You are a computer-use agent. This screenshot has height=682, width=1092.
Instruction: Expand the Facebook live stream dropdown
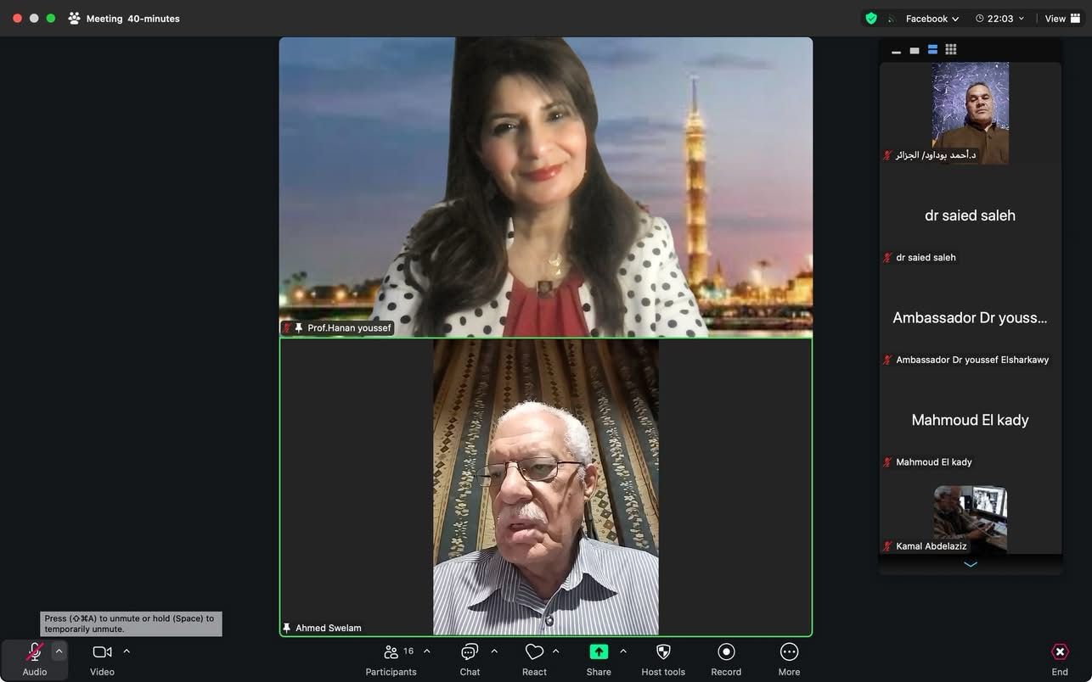(x=932, y=19)
